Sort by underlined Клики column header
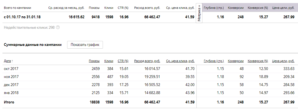 (109, 61)
